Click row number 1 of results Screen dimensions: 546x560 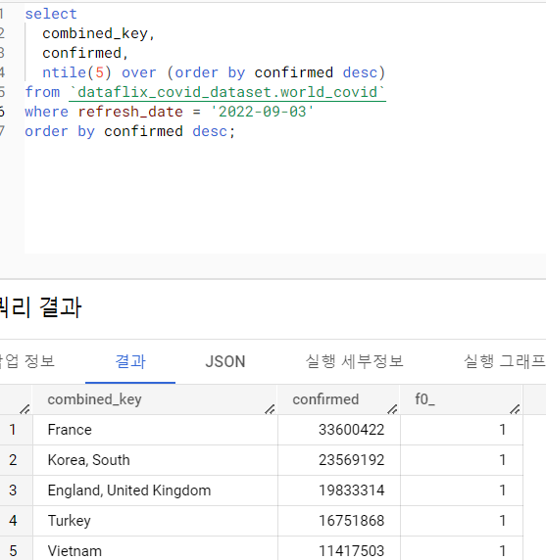(13, 430)
